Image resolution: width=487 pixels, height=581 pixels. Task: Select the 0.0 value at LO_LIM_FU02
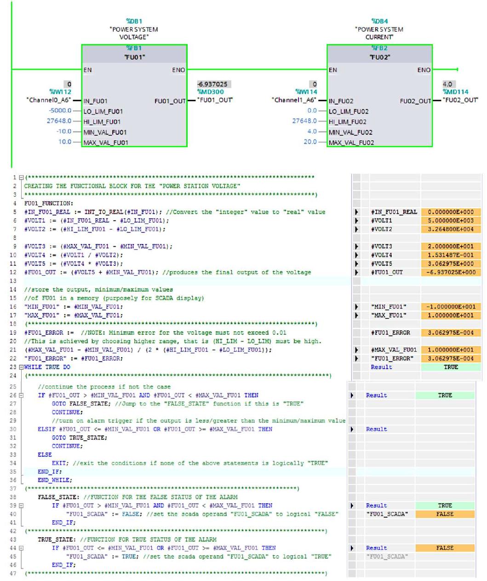312,111
